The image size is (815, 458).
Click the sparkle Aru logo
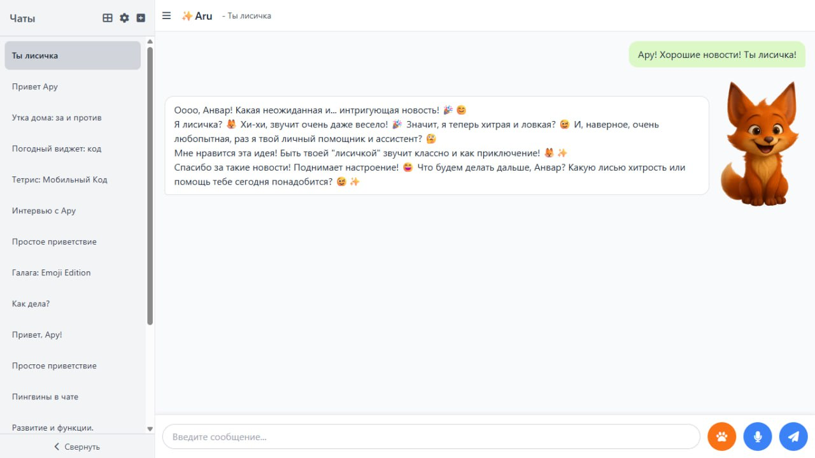coord(197,16)
